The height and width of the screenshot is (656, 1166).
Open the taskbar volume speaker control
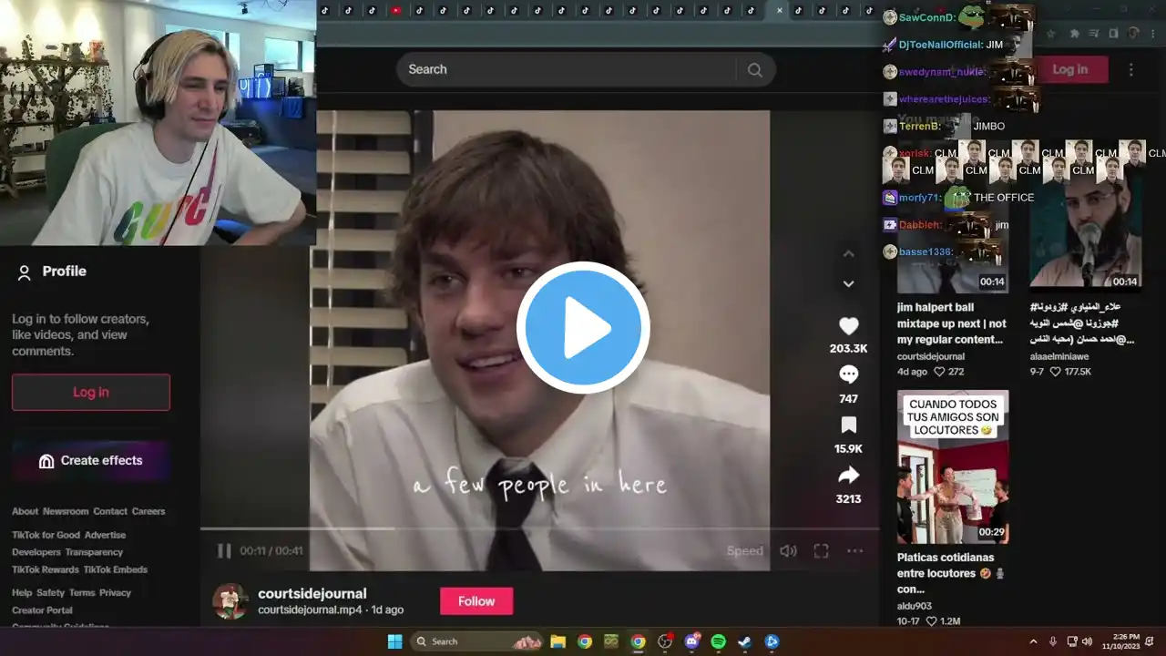coord(1088,641)
